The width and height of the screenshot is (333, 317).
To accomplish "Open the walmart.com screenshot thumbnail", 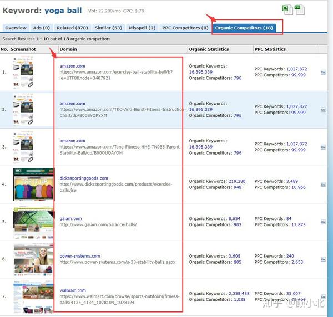I will [x=33, y=297].
